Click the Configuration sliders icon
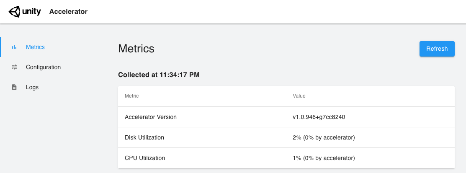The width and height of the screenshot is (466, 173). pos(14,67)
